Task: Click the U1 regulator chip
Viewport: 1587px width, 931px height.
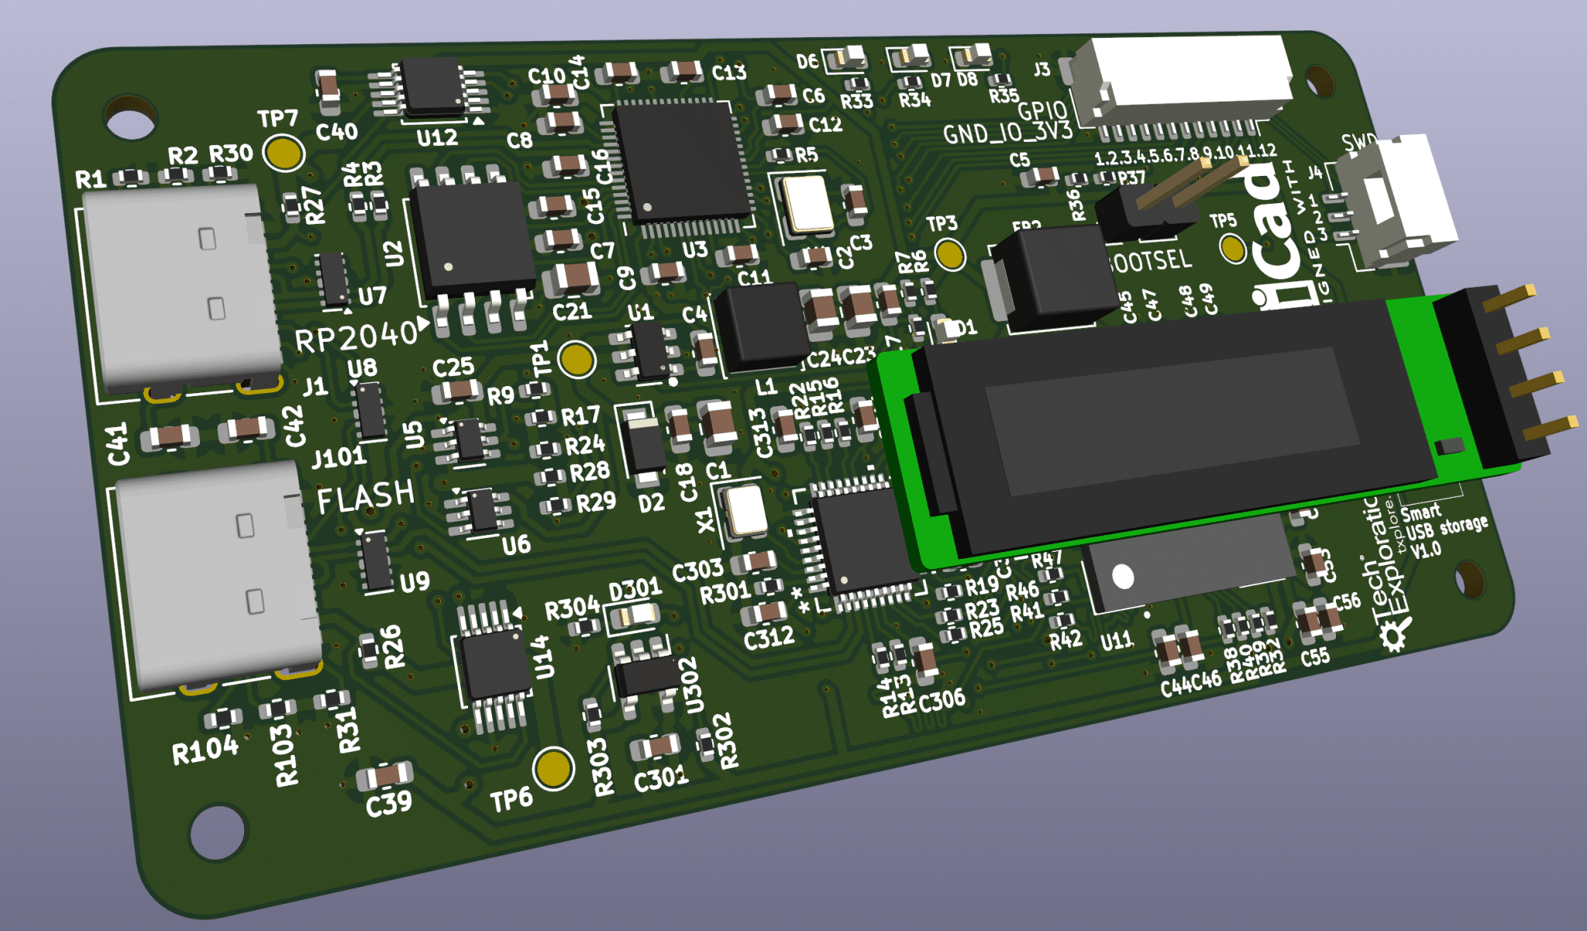Action: tap(649, 350)
